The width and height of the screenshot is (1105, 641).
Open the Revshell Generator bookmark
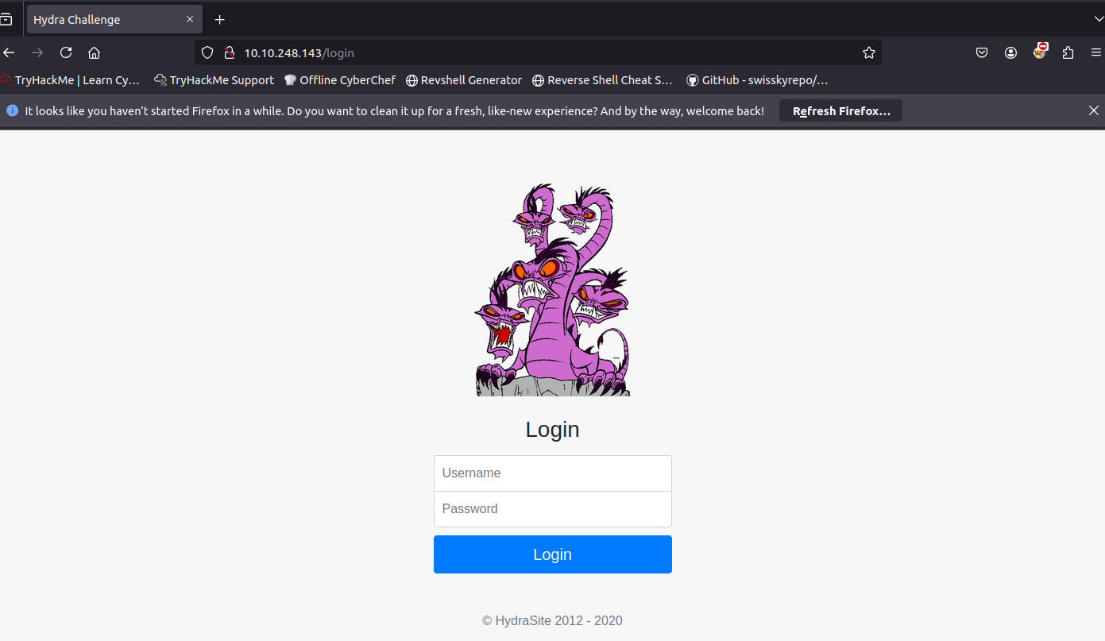coord(464,80)
